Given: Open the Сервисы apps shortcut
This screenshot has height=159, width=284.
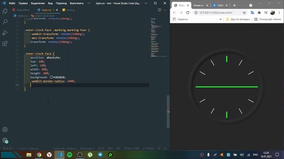Looking at the screenshot, I should pos(180,19).
